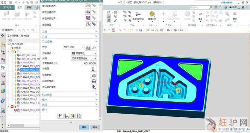The image size is (250, 133).
Task: Open the 切削参数 cutting parameters icon
Action: (x=94, y=75)
